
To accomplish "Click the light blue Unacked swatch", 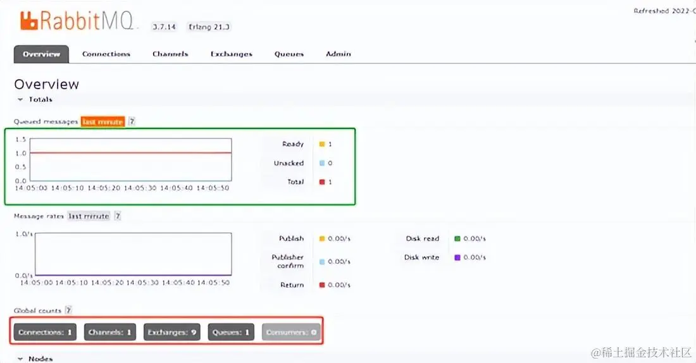I will pos(322,163).
